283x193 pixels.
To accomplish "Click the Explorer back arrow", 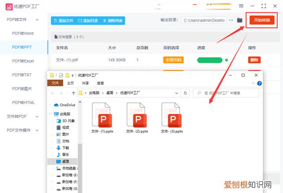I will [53, 93].
